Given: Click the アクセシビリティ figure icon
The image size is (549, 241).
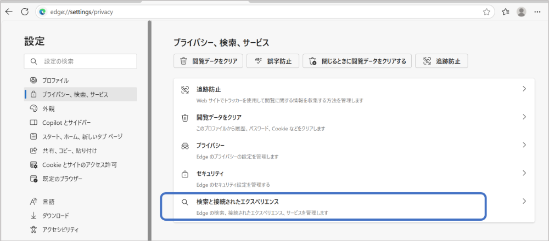Looking at the screenshot, I should (33, 229).
